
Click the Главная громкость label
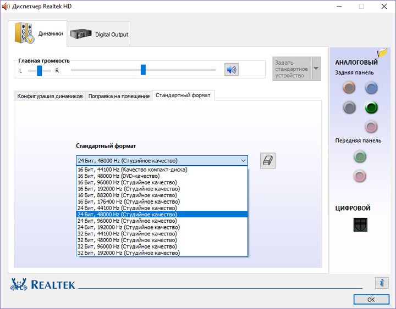point(44,61)
